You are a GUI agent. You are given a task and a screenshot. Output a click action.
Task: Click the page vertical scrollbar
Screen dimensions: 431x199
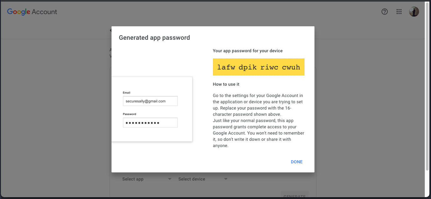427,86
